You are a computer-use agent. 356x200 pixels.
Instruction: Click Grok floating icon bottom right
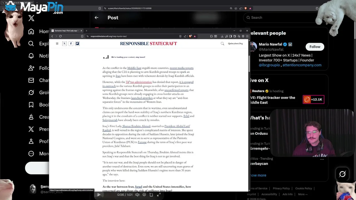click(x=342, y=174)
